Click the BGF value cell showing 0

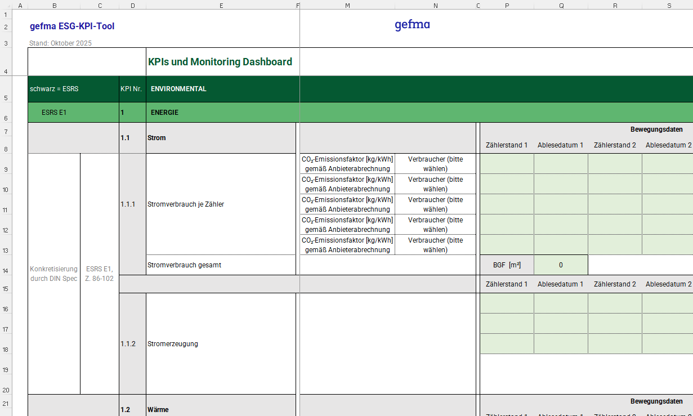click(x=561, y=264)
